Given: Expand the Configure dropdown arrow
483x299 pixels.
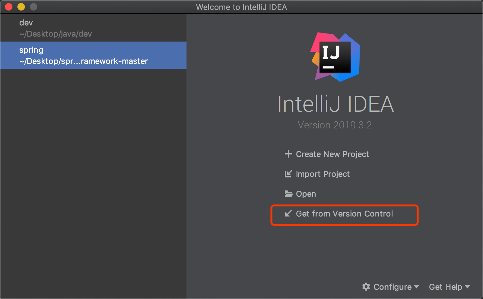Looking at the screenshot, I should [416, 287].
